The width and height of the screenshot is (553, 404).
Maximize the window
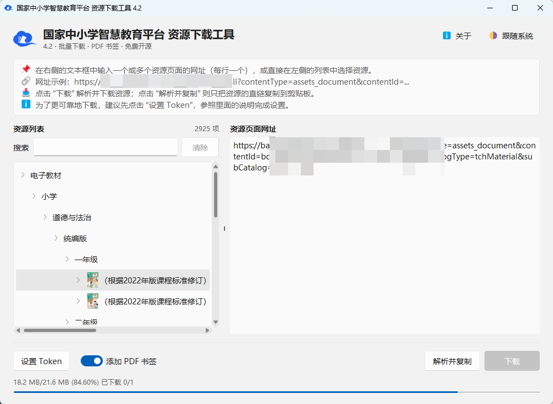pos(515,8)
